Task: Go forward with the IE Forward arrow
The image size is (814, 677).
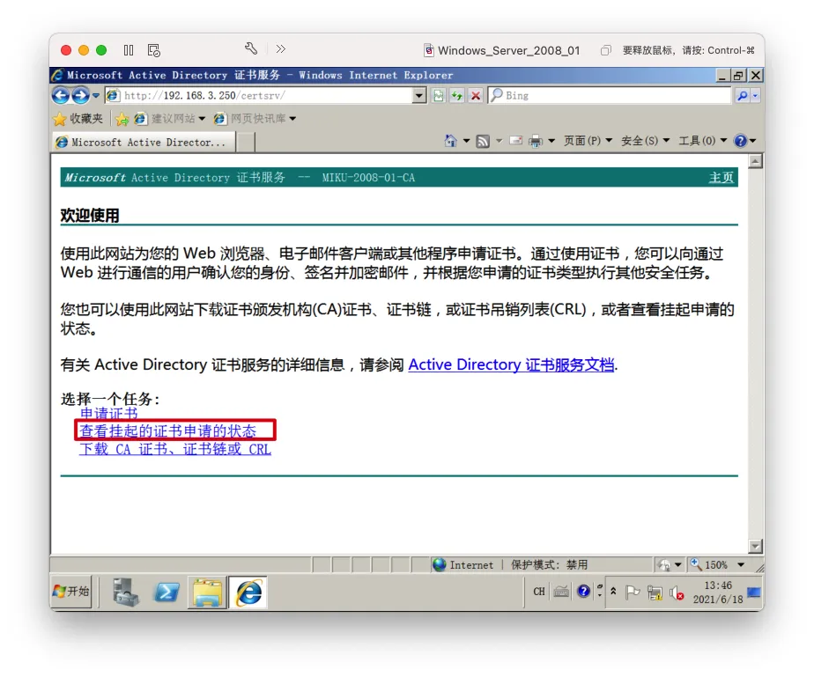Action: pos(80,95)
